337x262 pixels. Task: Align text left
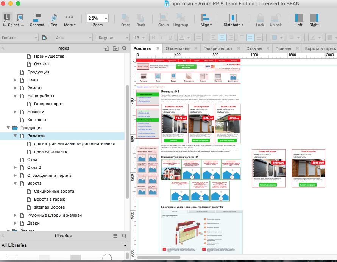point(214,38)
